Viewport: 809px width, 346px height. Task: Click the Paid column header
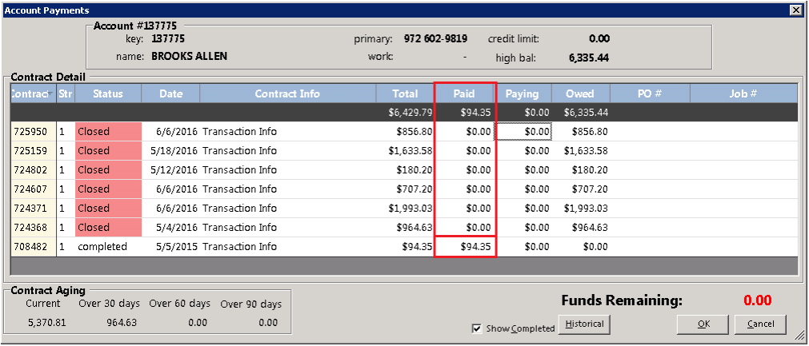click(x=464, y=93)
